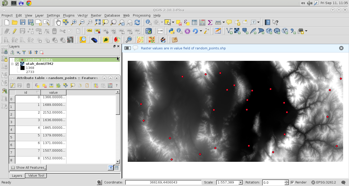This screenshot has height=186, width=349.
Task: Click the messages speech bubble in status bar
Action: click(x=343, y=182)
